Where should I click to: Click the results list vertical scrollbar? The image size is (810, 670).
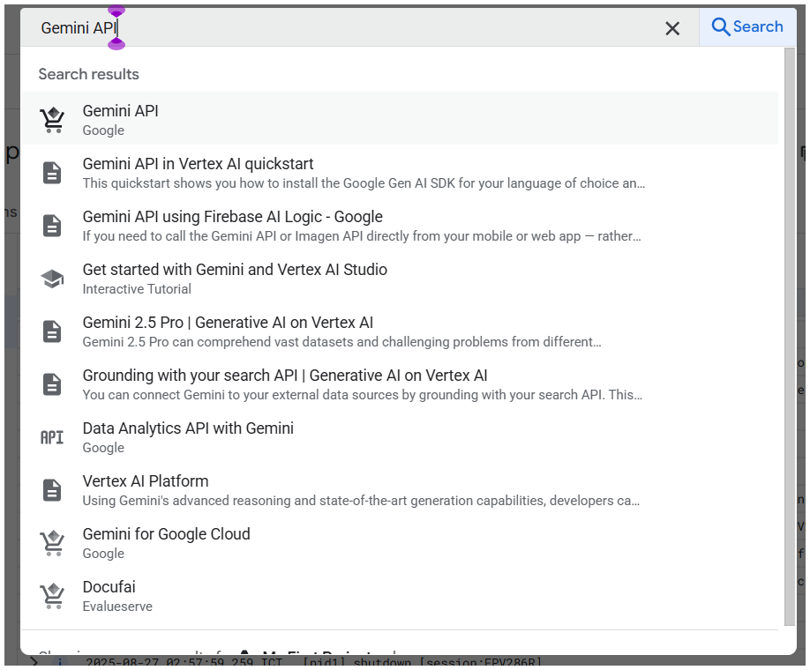[790, 337]
